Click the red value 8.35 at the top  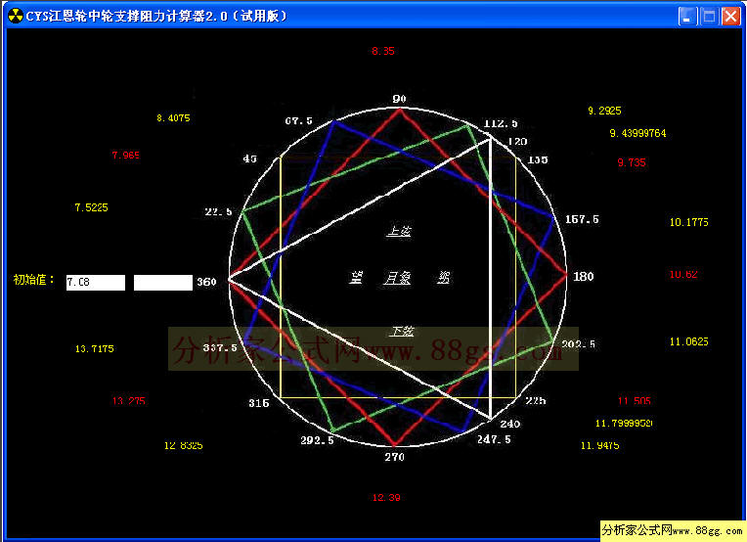[383, 51]
